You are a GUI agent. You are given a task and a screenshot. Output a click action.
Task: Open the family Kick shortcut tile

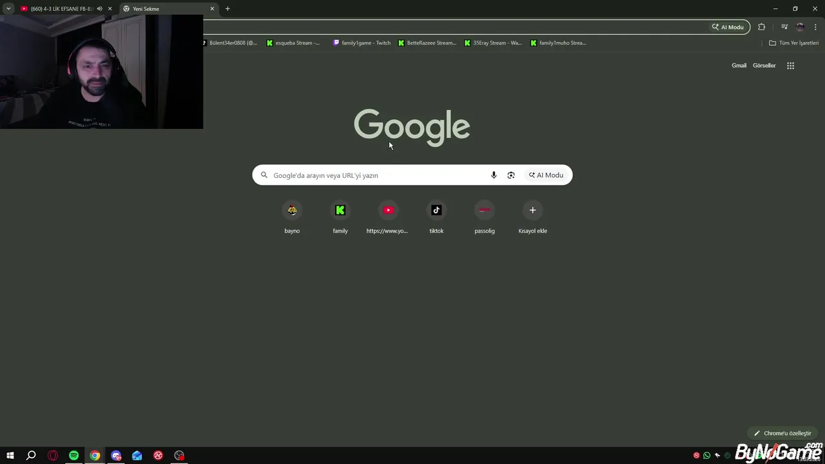point(340,217)
